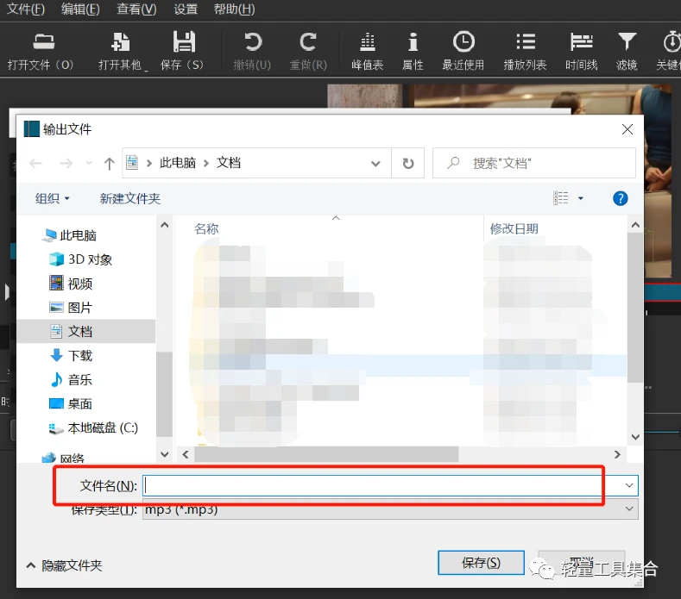
Task: Click 文档 in the address path
Action: coord(229,163)
